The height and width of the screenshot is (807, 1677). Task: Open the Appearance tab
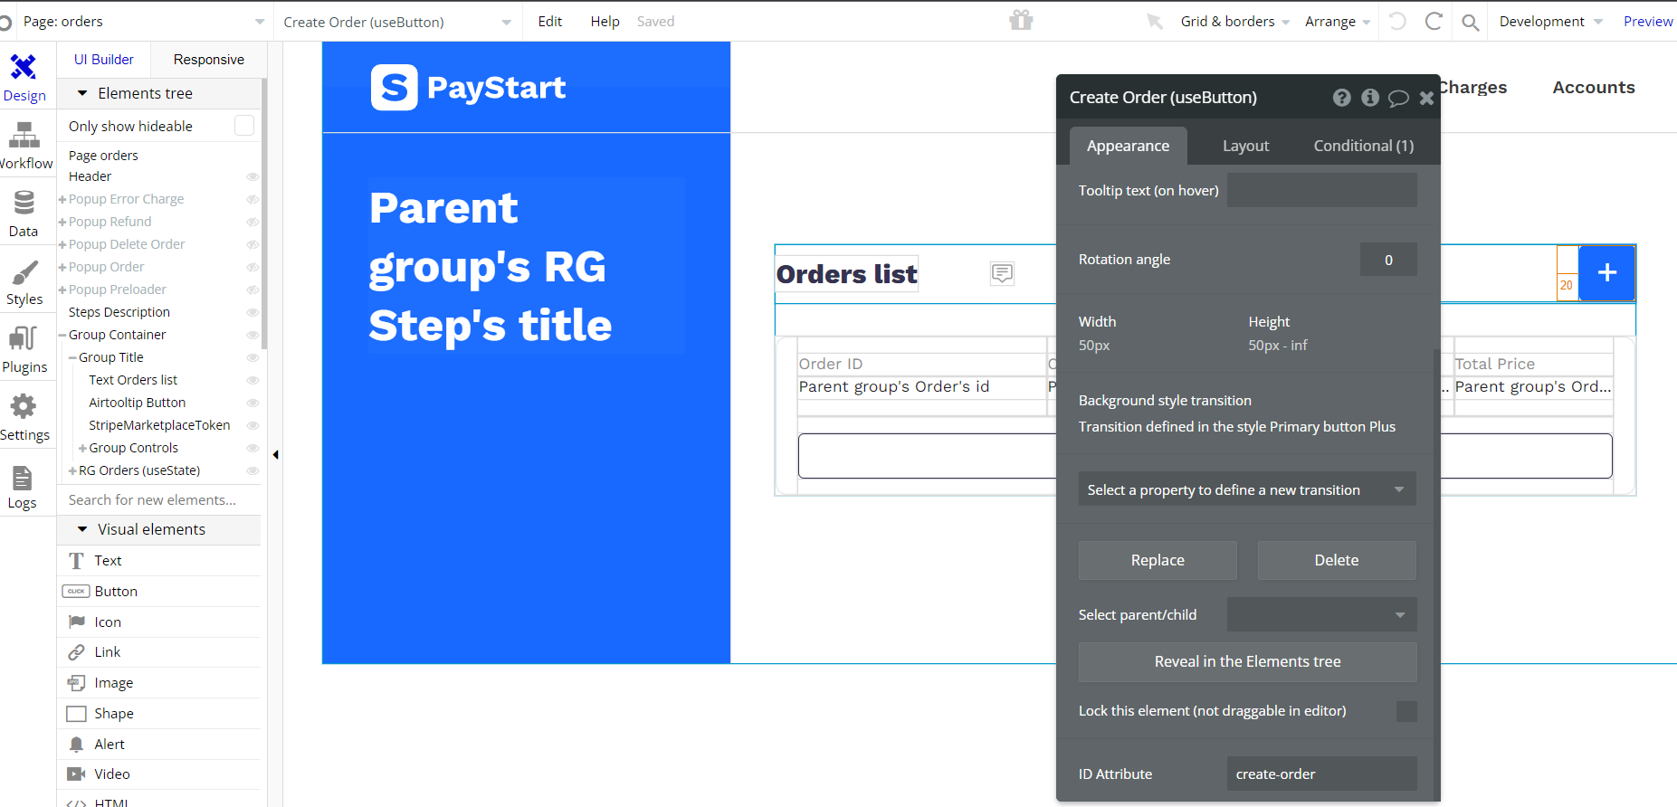[x=1129, y=146]
